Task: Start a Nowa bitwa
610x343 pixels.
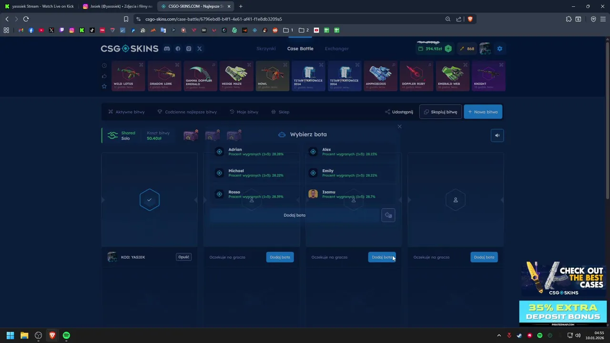Action: [x=483, y=112]
